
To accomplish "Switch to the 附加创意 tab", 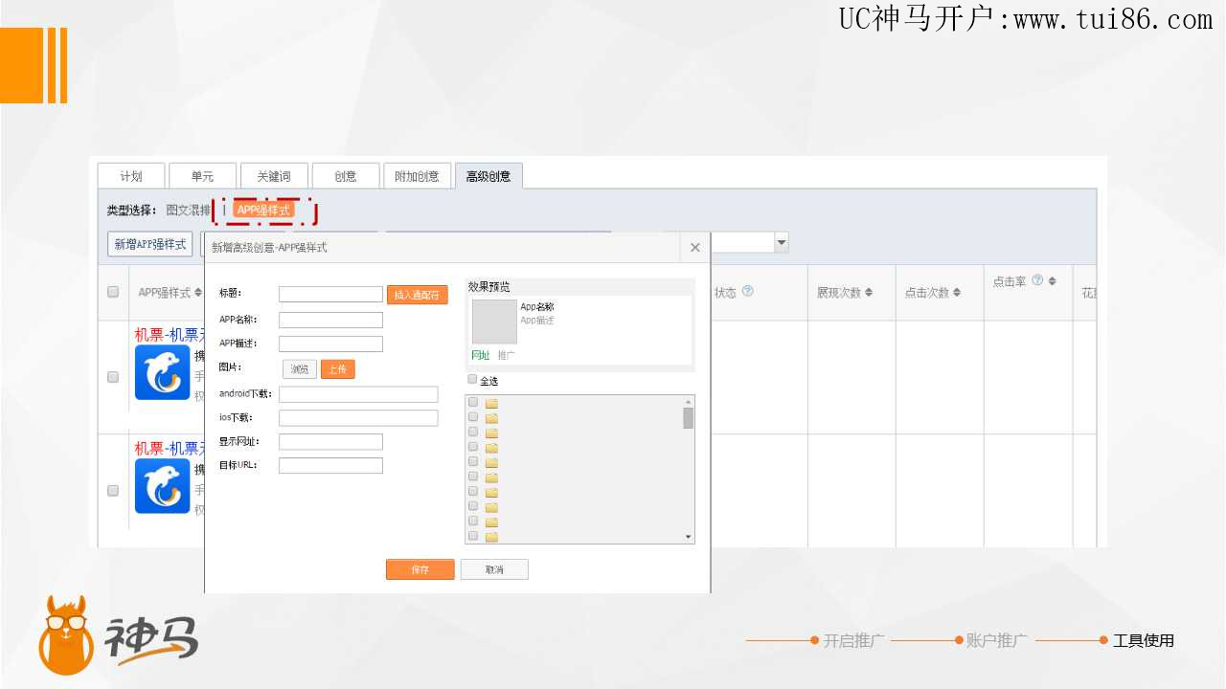I will click(x=417, y=176).
